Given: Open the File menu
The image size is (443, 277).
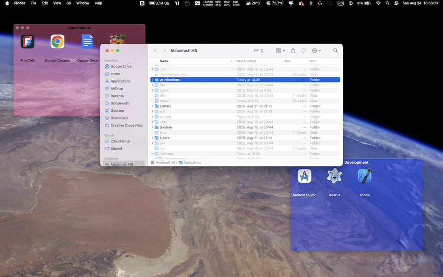Looking at the screenshot, I should pos(33,3).
